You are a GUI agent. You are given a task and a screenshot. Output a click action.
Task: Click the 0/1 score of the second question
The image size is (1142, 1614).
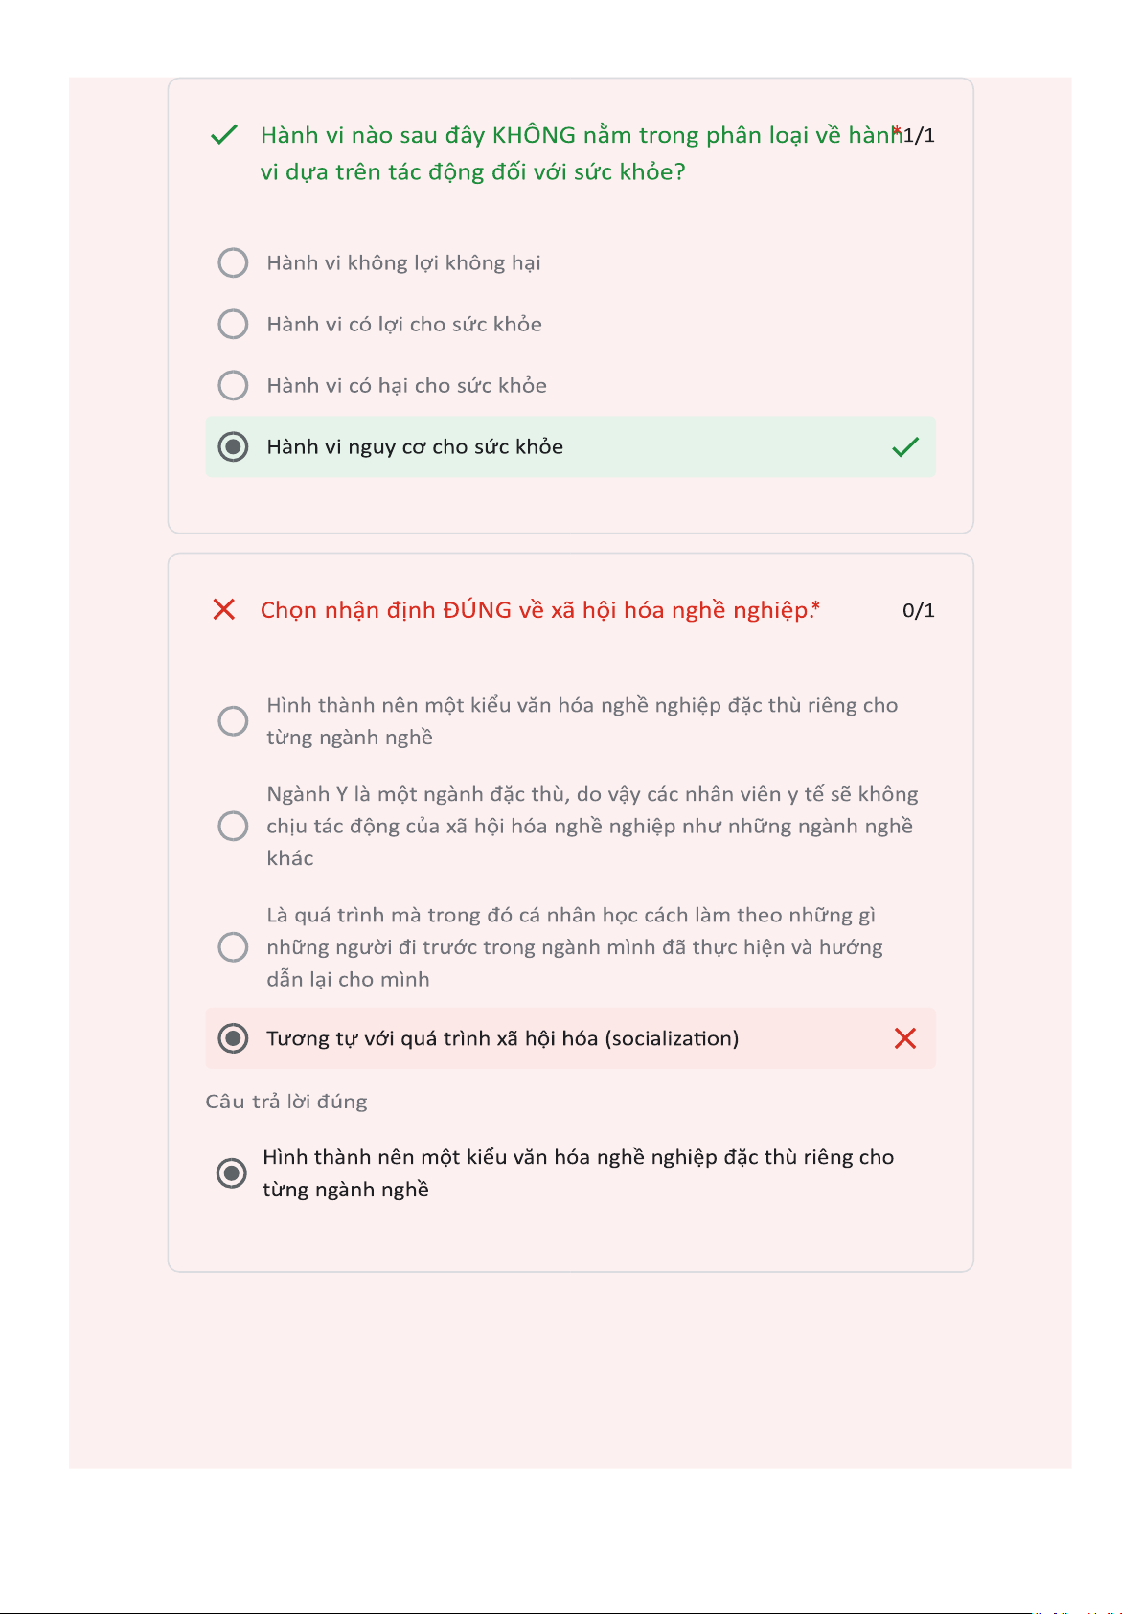pyautogui.click(x=919, y=610)
